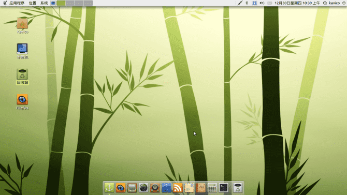The width and height of the screenshot is (347, 195).
Task: Open the 位置 (Places) menu
Action: (33, 3)
